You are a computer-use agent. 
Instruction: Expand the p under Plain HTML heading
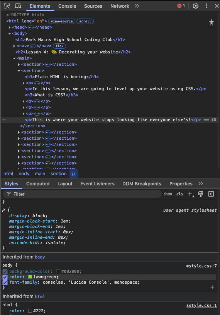24,83
